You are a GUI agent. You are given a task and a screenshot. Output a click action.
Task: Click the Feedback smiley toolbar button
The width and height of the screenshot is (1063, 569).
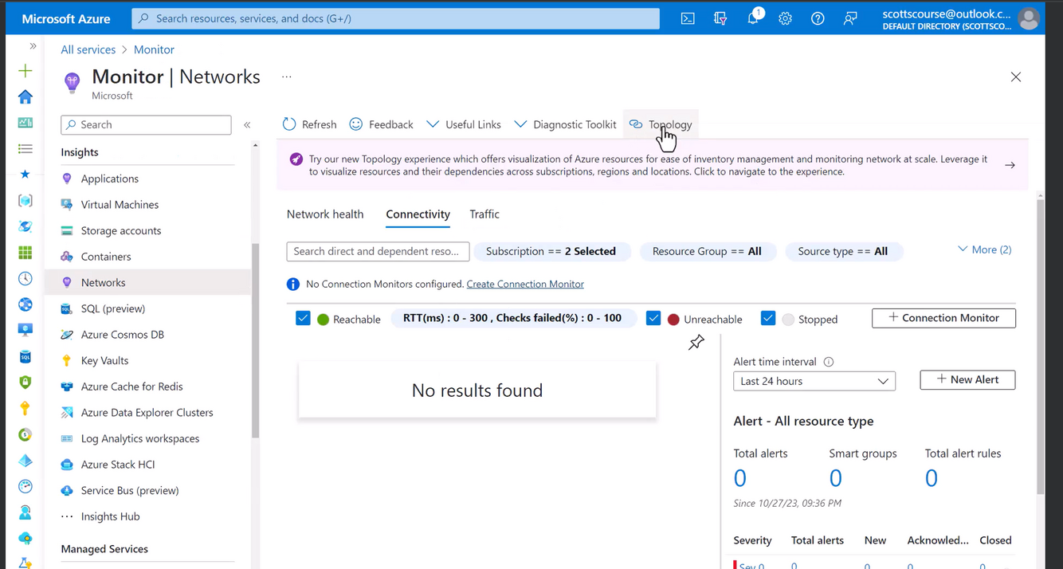[x=382, y=124]
